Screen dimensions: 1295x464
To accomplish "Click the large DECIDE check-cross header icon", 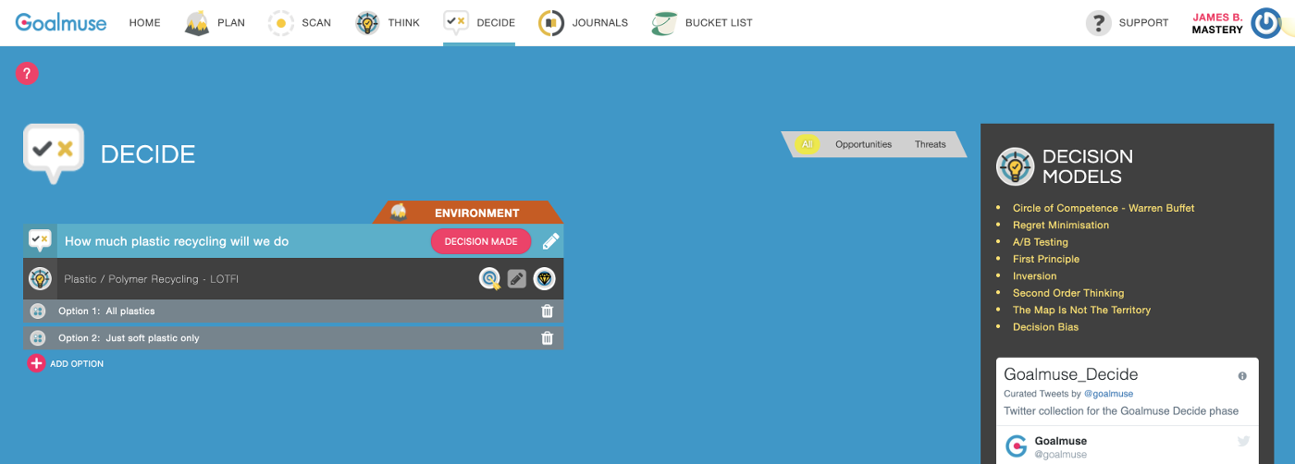I will point(54,153).
